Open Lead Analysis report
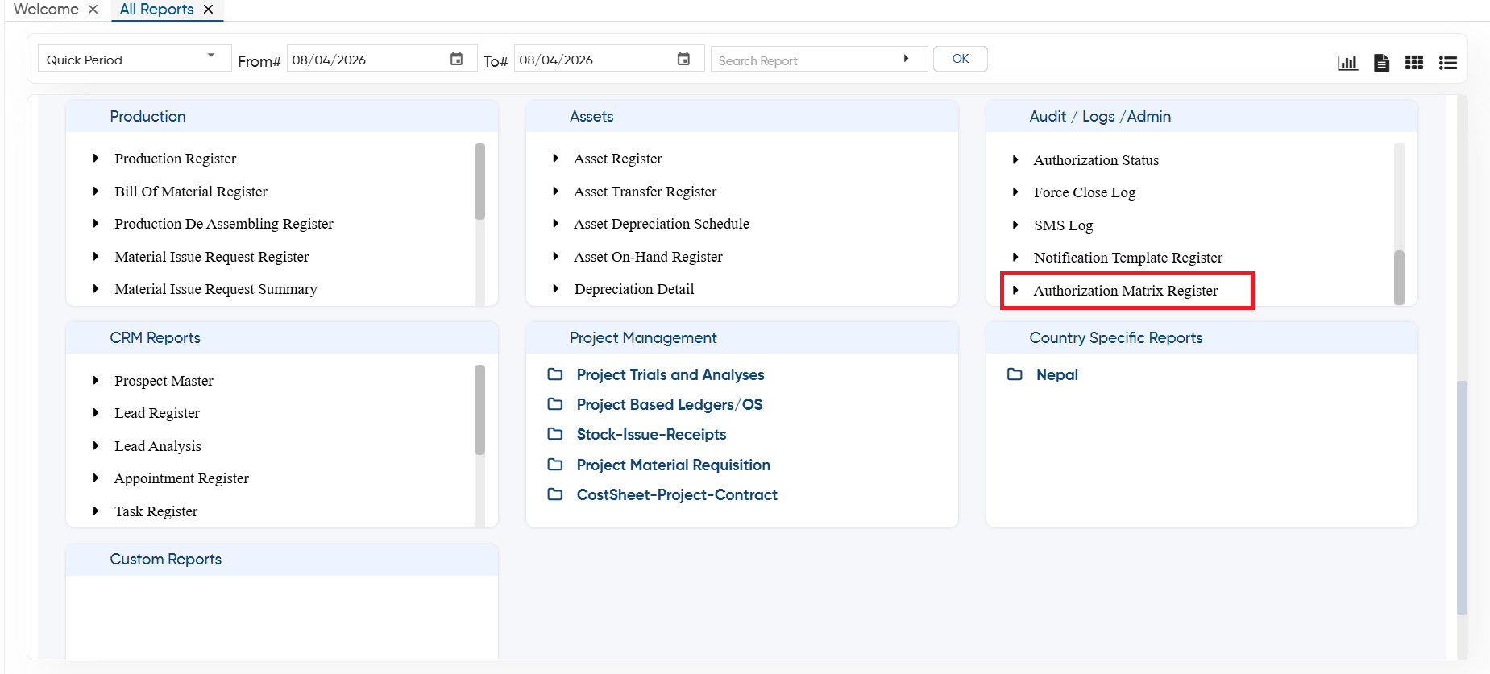Screen dimensions: 1490x674 pyautogui.click(x=158, y=446)
